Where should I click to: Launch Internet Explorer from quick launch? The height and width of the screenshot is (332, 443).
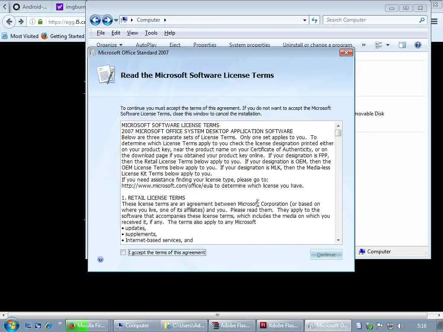coord(48,326)
